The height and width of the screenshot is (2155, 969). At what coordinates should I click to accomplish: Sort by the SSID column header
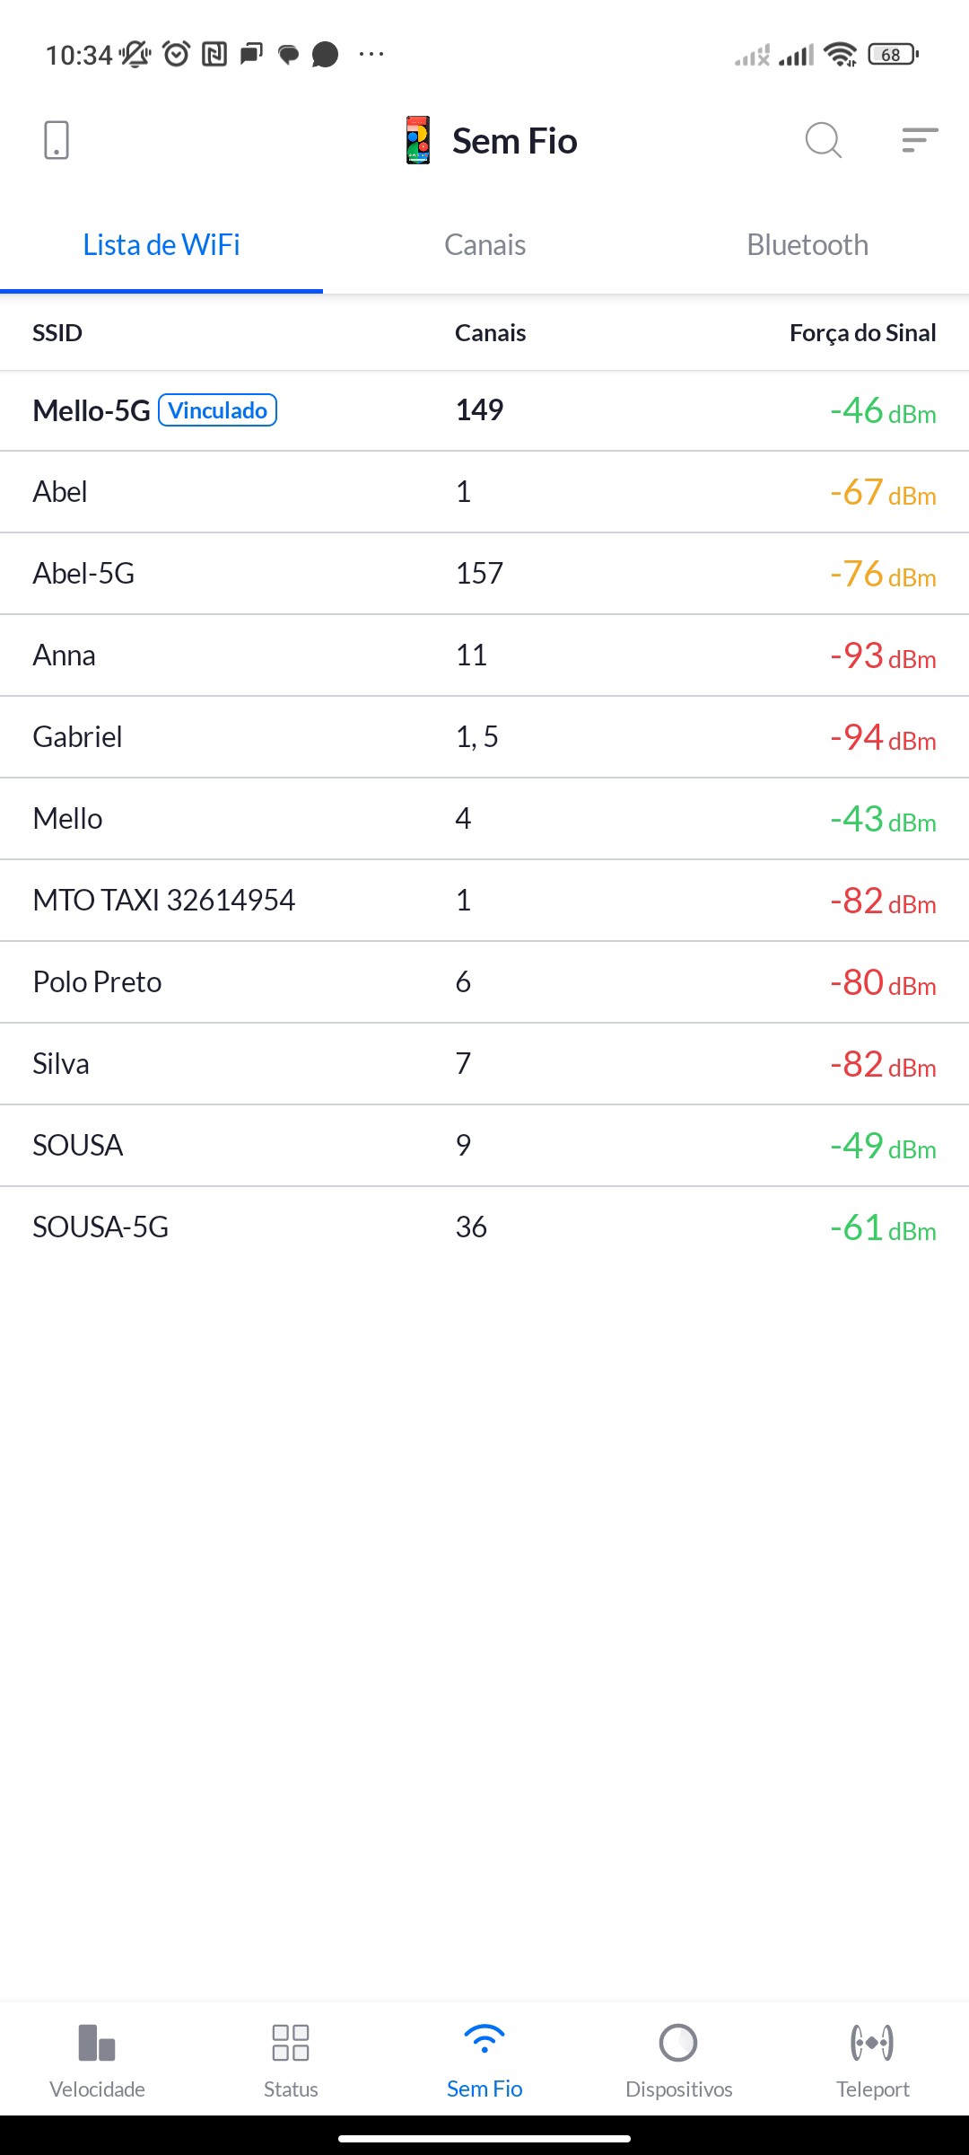coord(57,333)
